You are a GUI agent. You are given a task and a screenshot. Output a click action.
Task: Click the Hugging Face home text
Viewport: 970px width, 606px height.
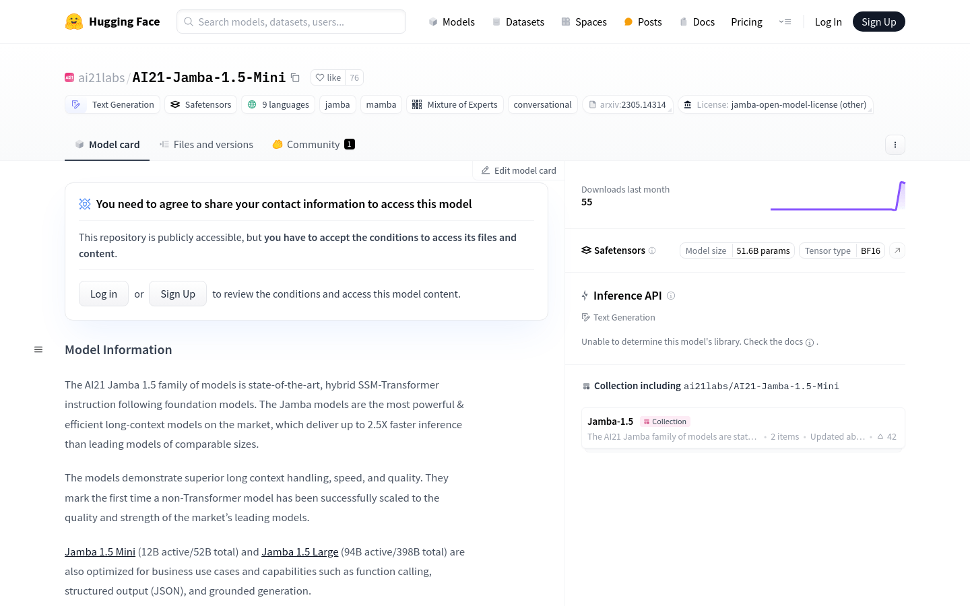125,22
